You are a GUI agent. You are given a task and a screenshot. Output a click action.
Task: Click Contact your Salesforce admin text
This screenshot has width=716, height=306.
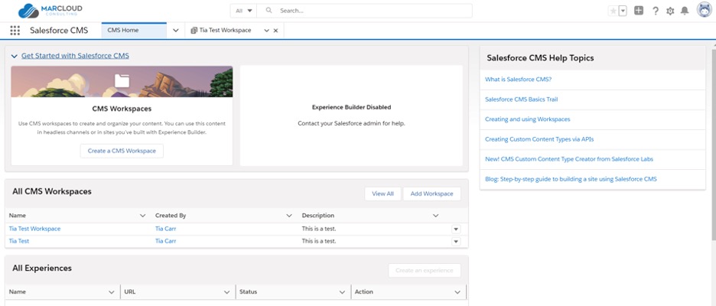pyautogui.click(x=352, y=123)
